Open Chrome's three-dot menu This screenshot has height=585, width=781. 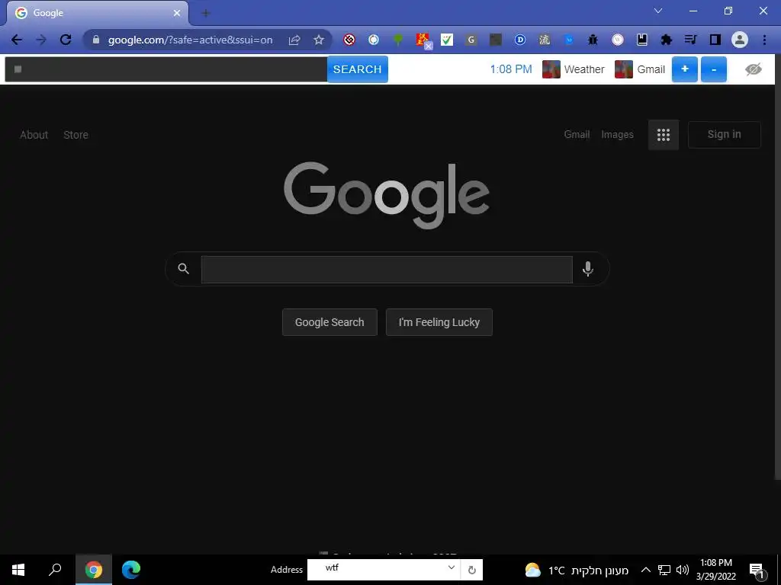[x=764, y=40]
